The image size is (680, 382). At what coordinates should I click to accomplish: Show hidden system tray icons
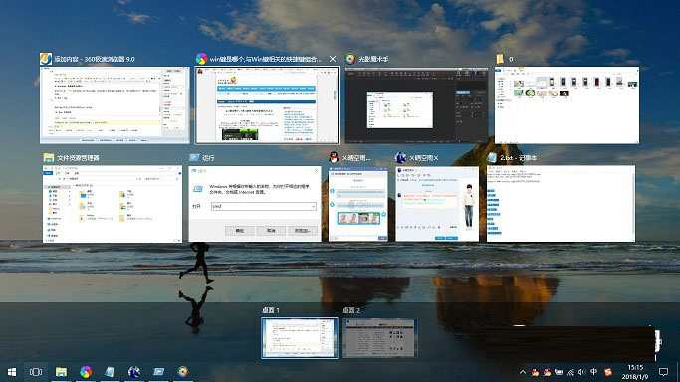click(523, 372)
